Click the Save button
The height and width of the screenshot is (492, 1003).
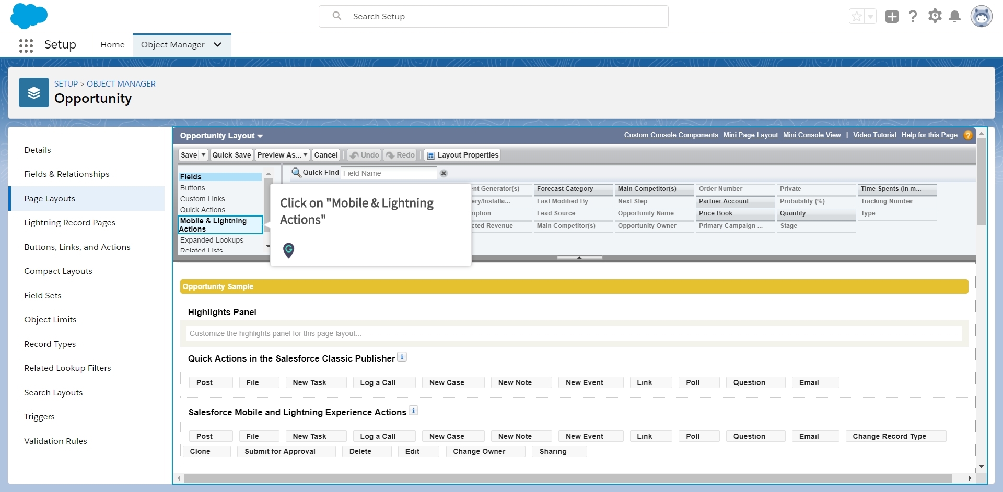pyautogui.click(x=189, y=155)
